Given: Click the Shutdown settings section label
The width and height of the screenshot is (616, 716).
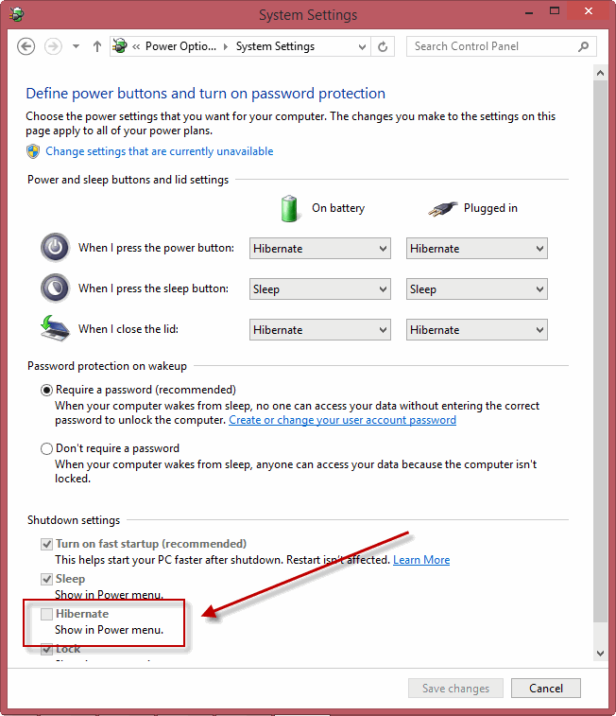Looking at the screenshot, I should [74, 520].
